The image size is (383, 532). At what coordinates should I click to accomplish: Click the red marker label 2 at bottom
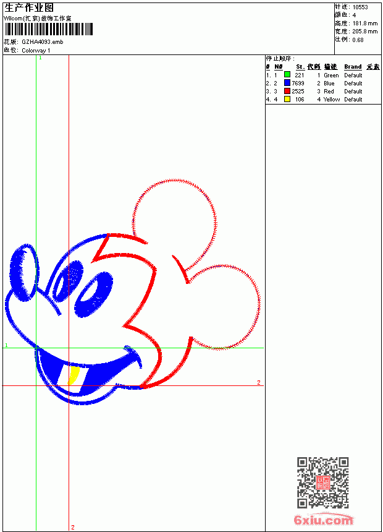pos(72,527)
